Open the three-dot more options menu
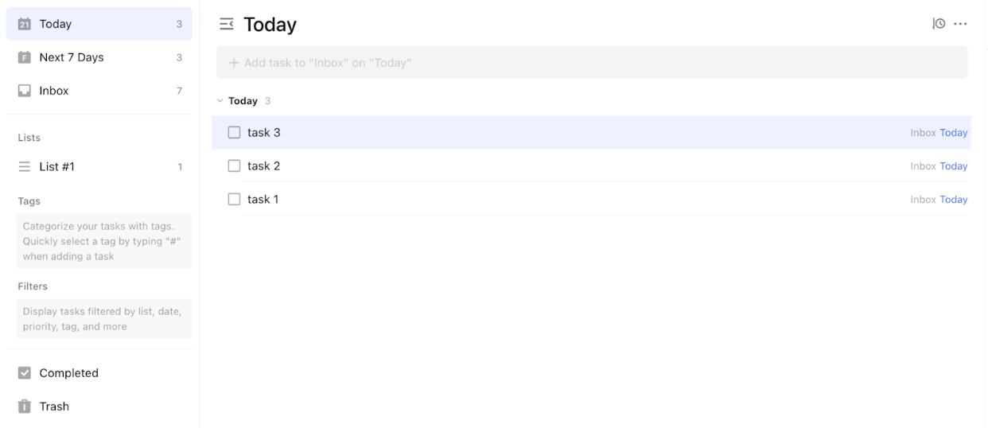 click(960, 24)
